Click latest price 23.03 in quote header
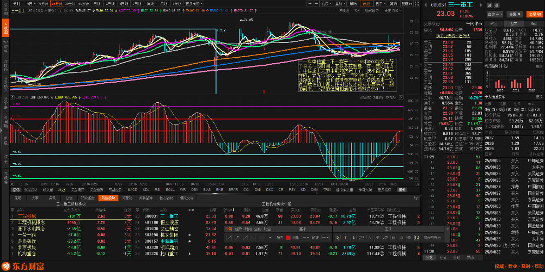The image size is (545, 272). (x=445, y=14)
